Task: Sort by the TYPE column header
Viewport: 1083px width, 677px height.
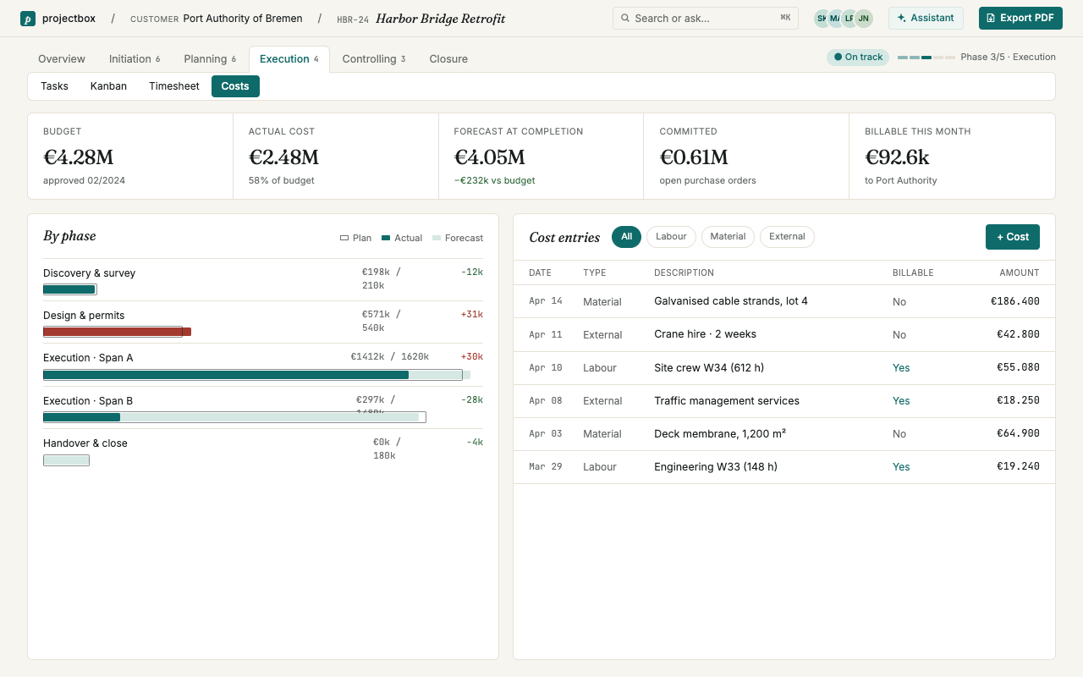Action: [x=595, y=272]
